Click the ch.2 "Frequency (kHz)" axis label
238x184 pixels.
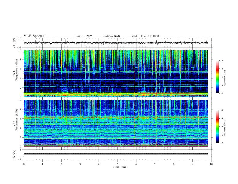pos(17,120)
